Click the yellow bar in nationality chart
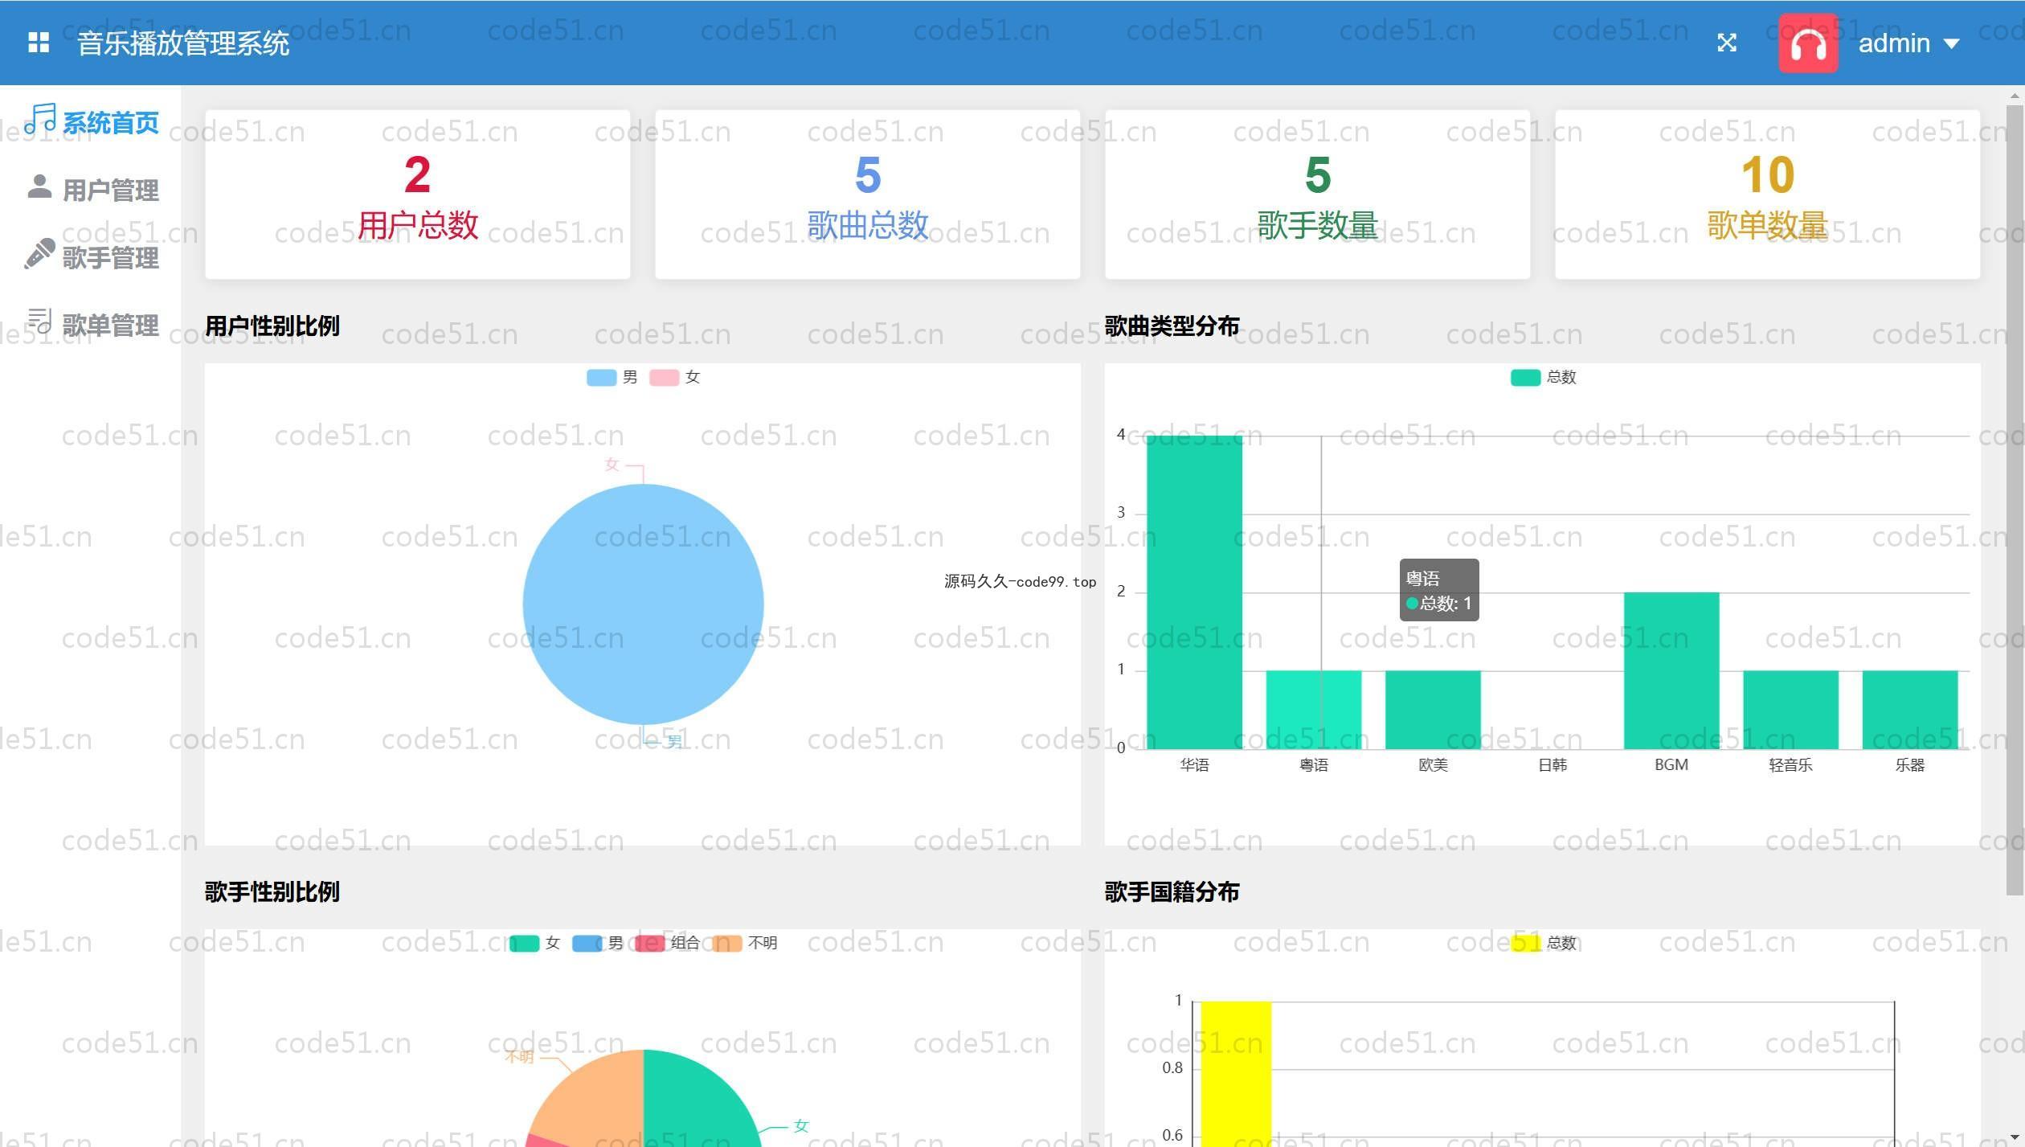2025x1147 pixels. (1236, 1073)
